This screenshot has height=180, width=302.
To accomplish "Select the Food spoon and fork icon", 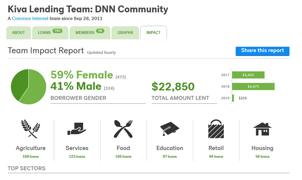I will coord(123,129).
